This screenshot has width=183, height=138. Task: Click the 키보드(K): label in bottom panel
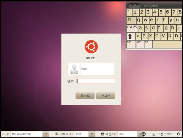[x=66, y=134]
